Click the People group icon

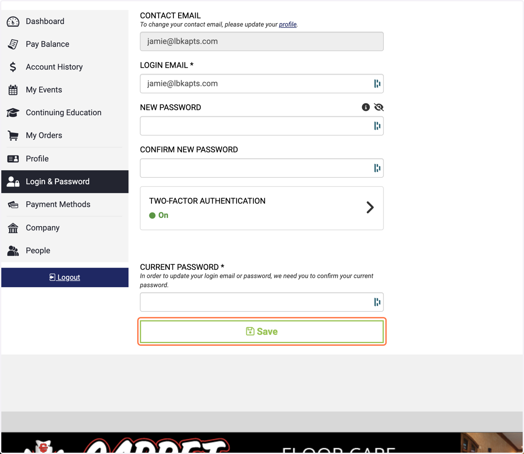(13, 251)
